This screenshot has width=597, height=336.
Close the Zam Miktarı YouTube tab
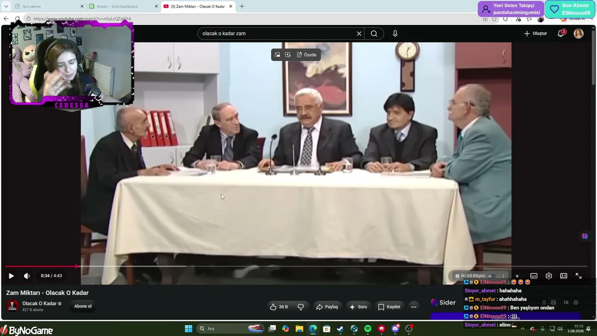pyautogui.click(x=230, y=7)
